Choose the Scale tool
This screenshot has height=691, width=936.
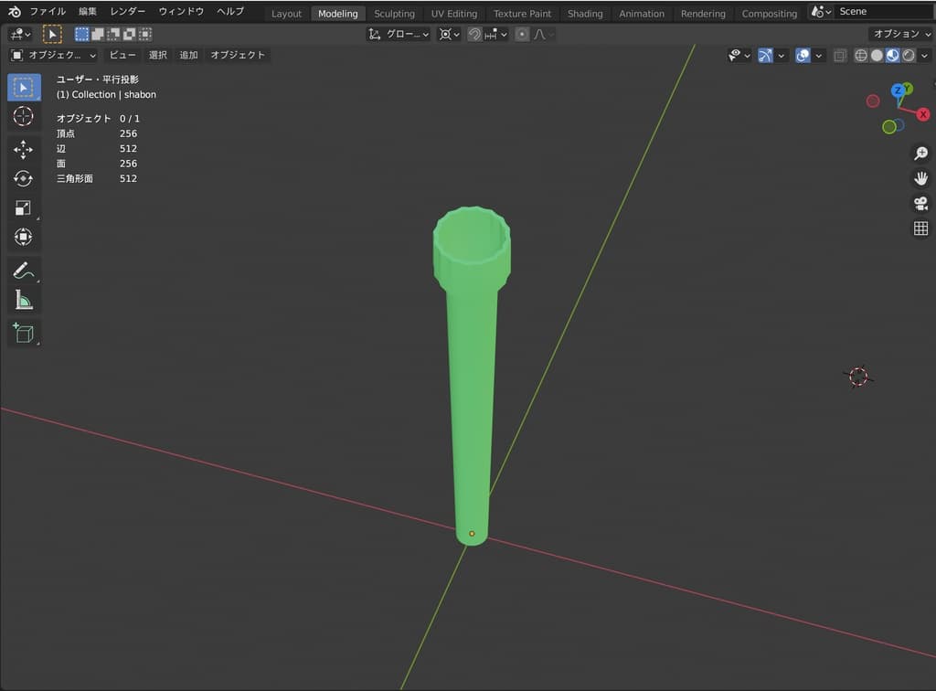click(x=24, y=207)
